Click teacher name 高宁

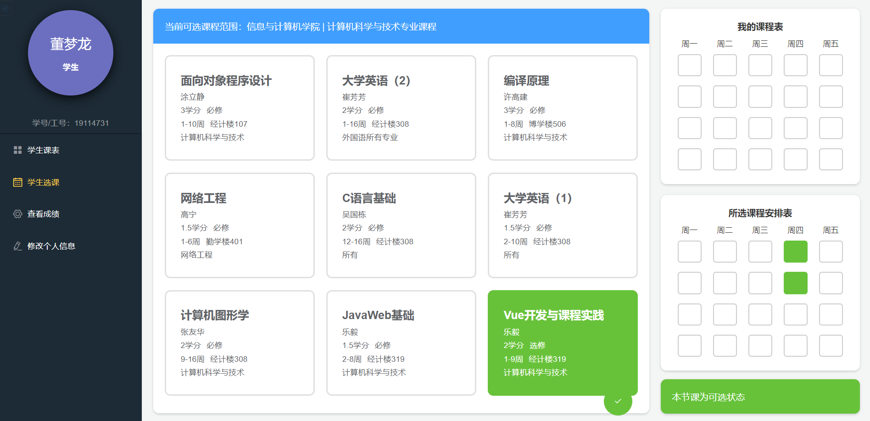[189, 214]
